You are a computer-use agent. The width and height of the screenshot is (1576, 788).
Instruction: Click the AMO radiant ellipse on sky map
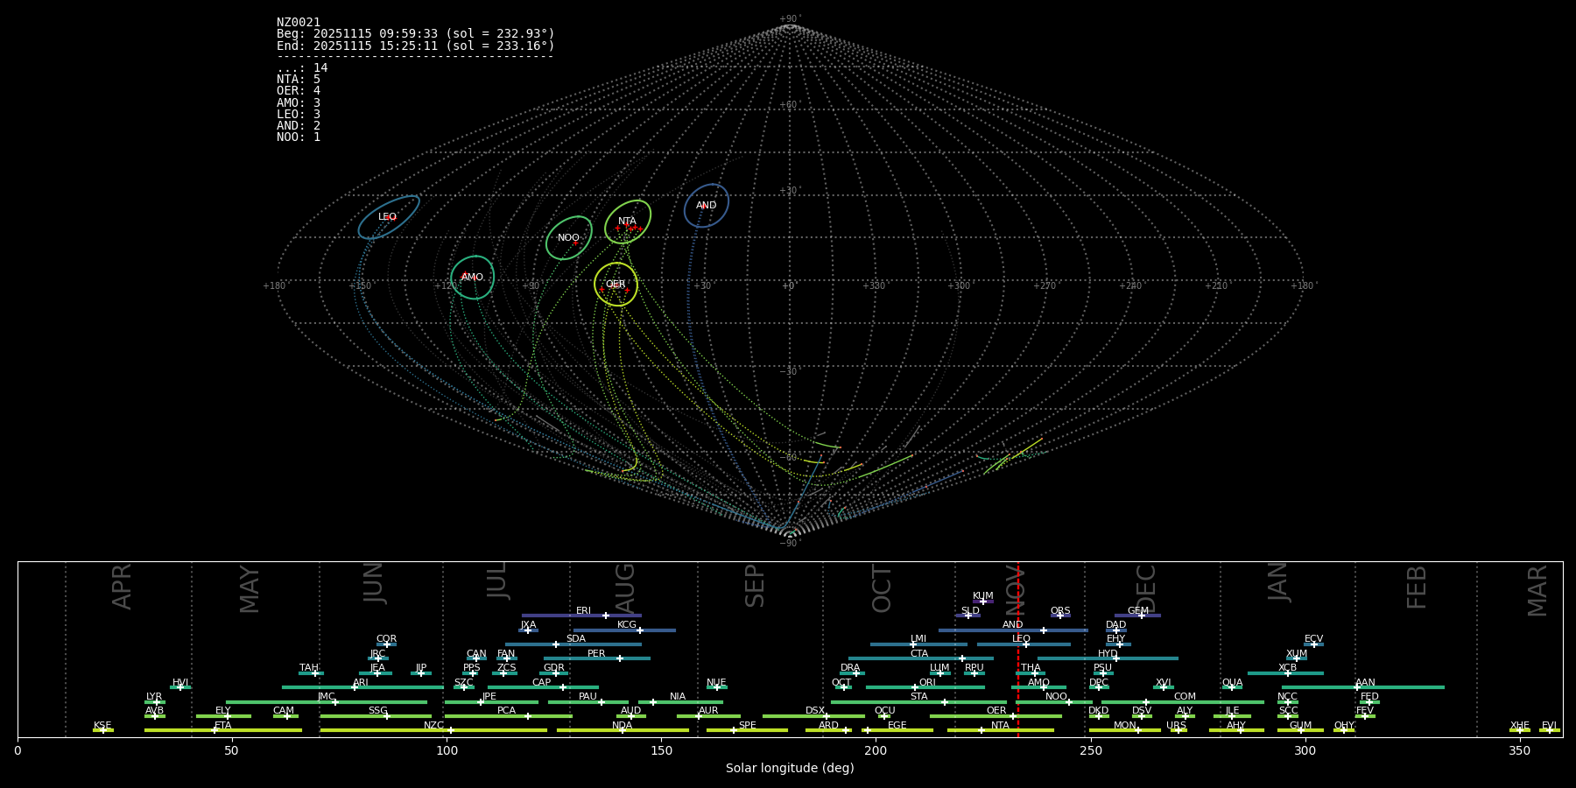coord(473,278)
